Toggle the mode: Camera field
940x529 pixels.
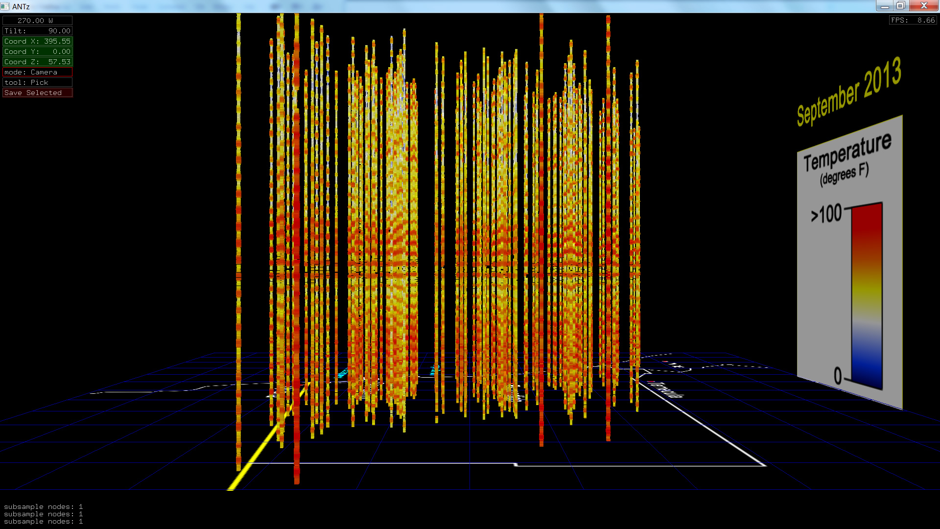[37, 72]
